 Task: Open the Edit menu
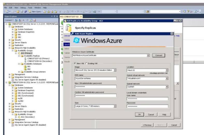tap(11, 8)
